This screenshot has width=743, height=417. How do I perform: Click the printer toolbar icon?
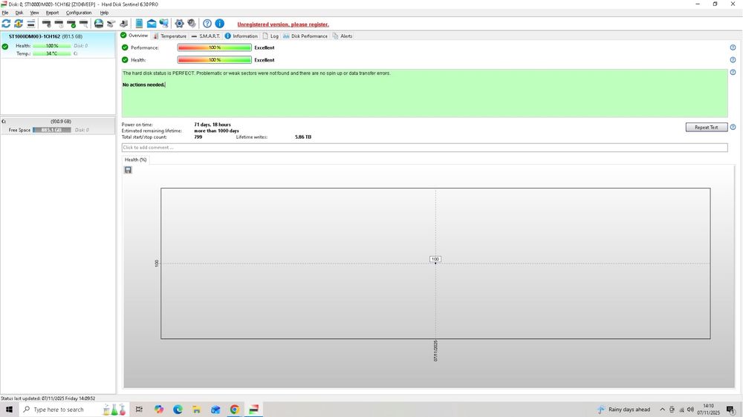[x=123, y=23]
